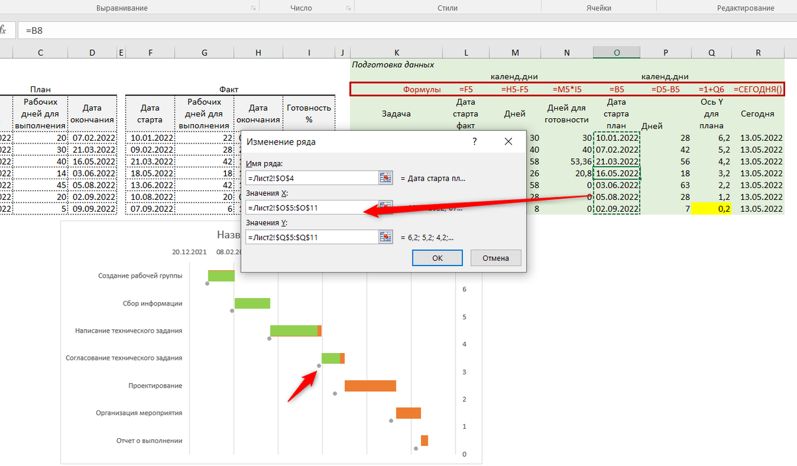This screenshot has width=797, height=466.
Task: Click the green bar for Сбор информации
Action: (x=252, y=303)
